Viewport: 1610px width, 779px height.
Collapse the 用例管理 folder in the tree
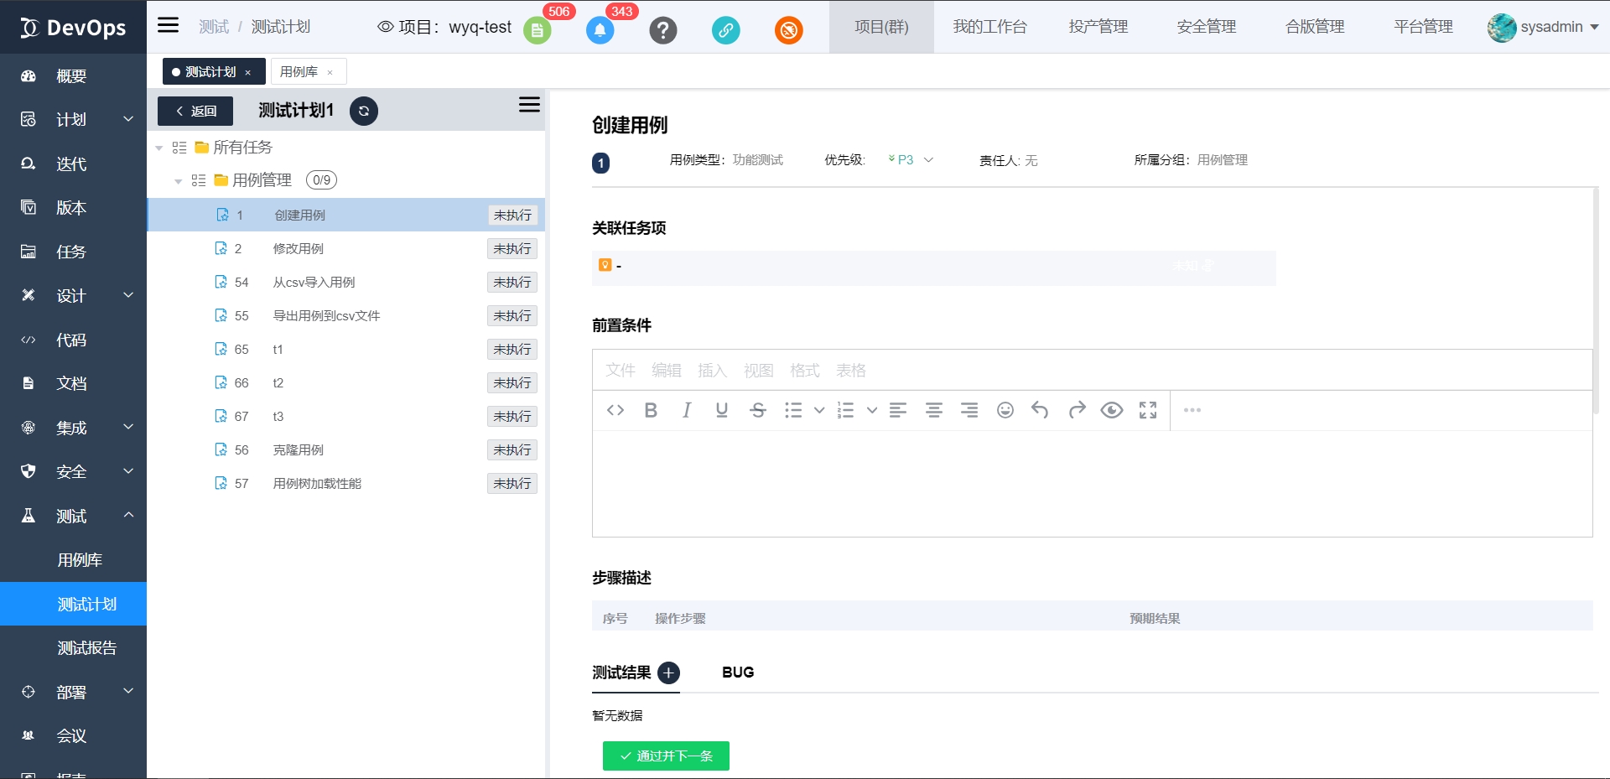click(x=178, y=180)
